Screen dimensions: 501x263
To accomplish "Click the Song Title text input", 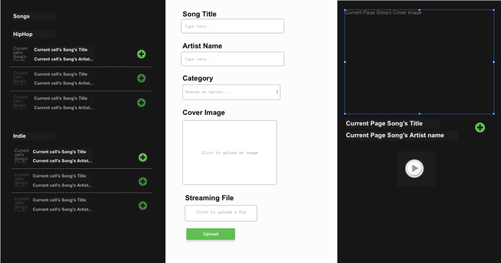I will (x=232, y=26).
